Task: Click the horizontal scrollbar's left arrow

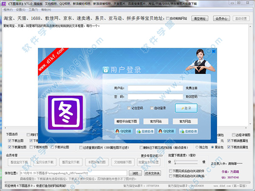Action: [x=5, y=128]
